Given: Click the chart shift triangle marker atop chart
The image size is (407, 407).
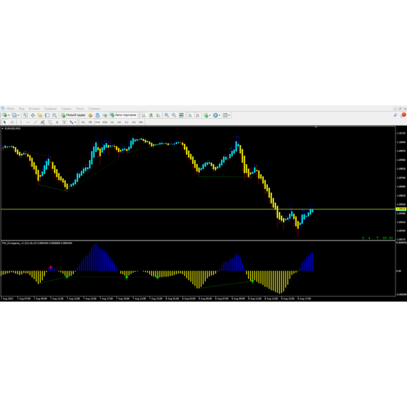Looking at the screenshot, I should 316,127.
